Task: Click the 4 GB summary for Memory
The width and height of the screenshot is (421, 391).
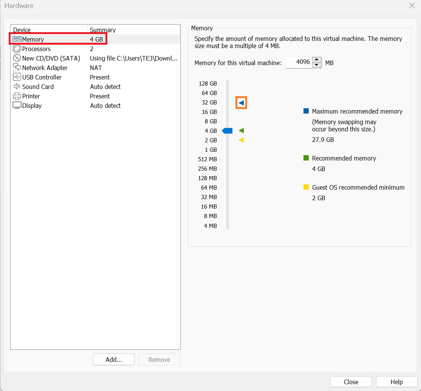Action: (96, 39)
